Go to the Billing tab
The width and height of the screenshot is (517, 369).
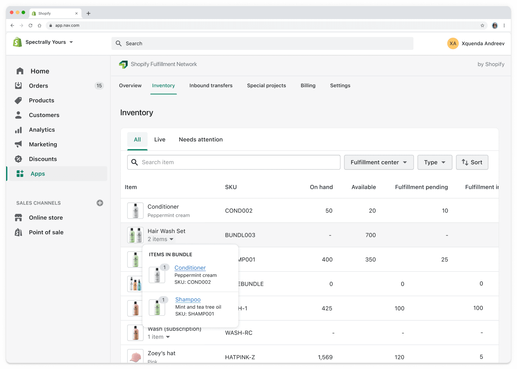coord(308,85)
